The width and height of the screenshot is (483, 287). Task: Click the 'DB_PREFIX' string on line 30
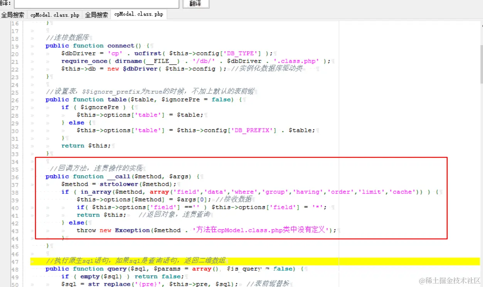(x=254, y=130)
